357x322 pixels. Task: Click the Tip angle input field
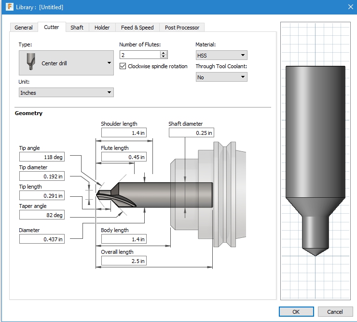point(42,157)
